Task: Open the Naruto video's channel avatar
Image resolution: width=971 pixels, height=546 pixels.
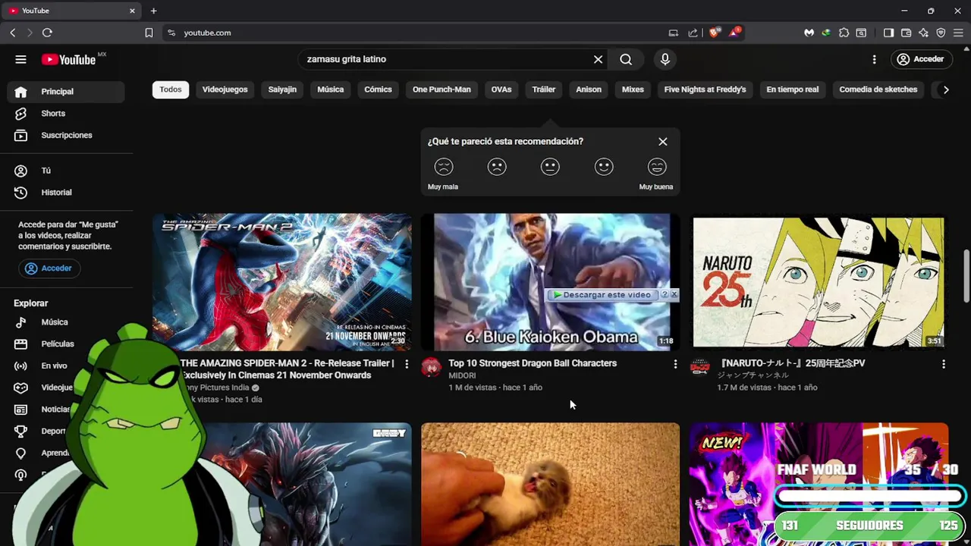Action: pyautogui.click(x=699, y=368)
